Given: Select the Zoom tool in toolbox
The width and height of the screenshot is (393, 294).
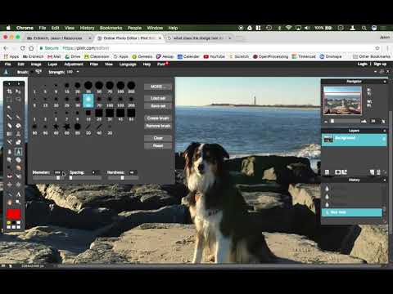Looking at the screenshot, I should [x=18, y=203].
